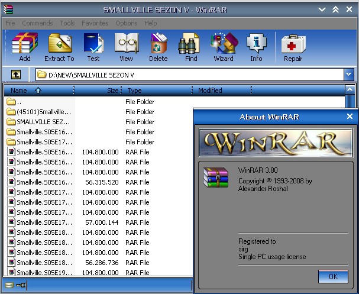Viewport: 359px width, 294px height.
Task: Open the File menu
Action: point(10,23)
